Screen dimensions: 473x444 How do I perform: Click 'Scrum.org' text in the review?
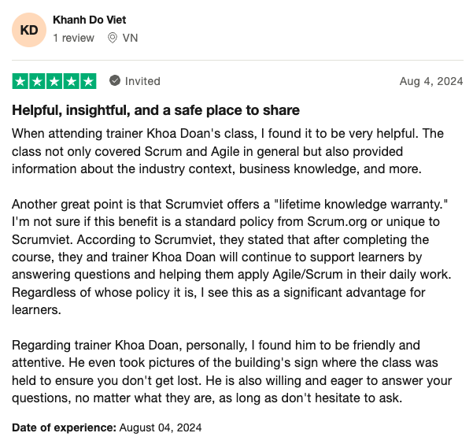pyautogui.click(x=337, y=222)
